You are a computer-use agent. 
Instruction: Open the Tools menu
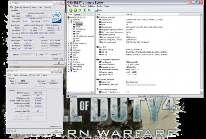[x=99, y=6]
